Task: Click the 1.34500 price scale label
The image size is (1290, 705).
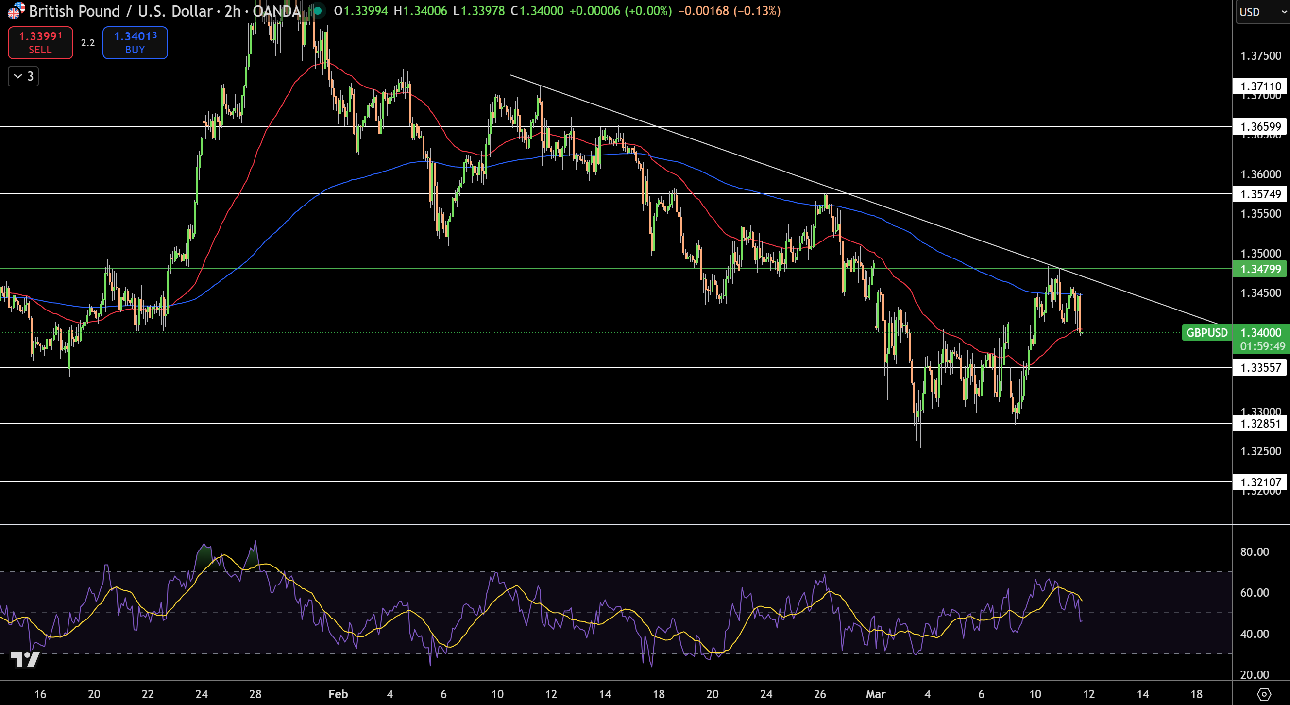Action: [1260, 292]
